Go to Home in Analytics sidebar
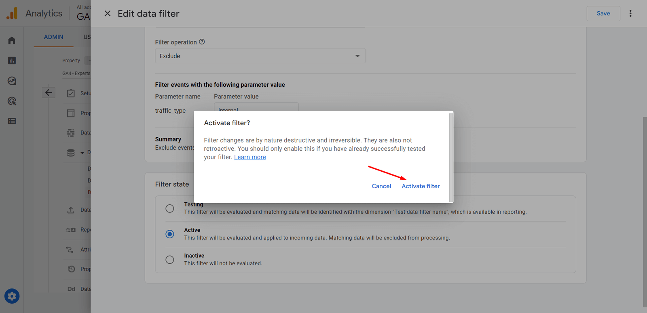647x313 pixels. (x=12, y=40)
